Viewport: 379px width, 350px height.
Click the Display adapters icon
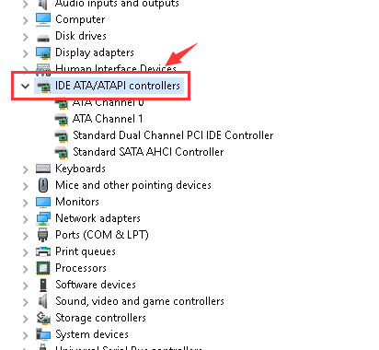(43, 52)
